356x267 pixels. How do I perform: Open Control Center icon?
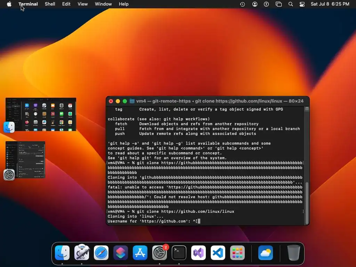[302, 4]
